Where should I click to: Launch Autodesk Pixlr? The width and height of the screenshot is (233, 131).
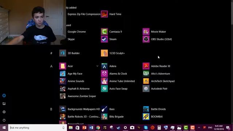coord(155,89)
